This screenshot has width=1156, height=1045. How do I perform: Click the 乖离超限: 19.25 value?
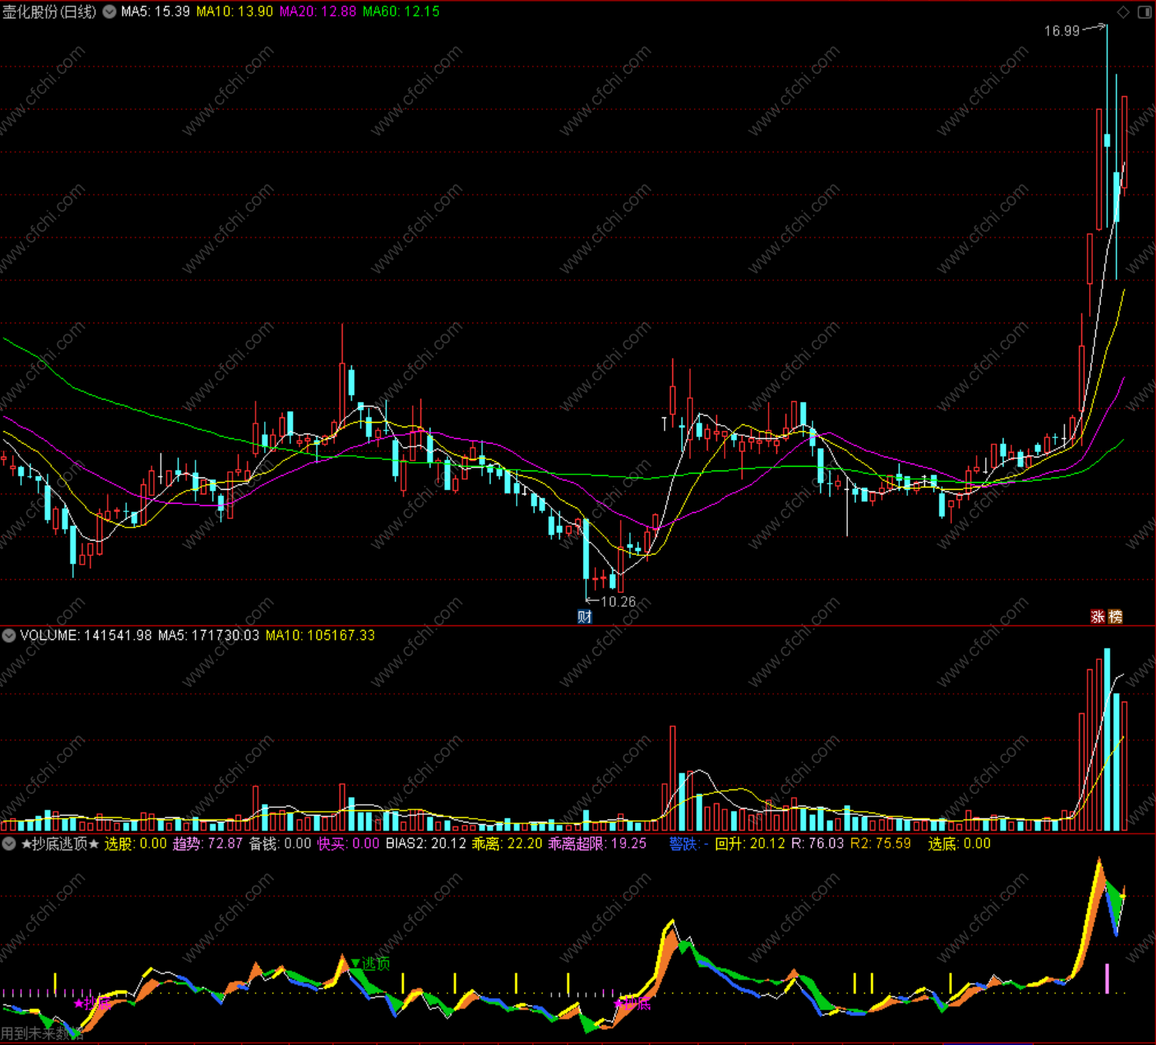point(598,843)
